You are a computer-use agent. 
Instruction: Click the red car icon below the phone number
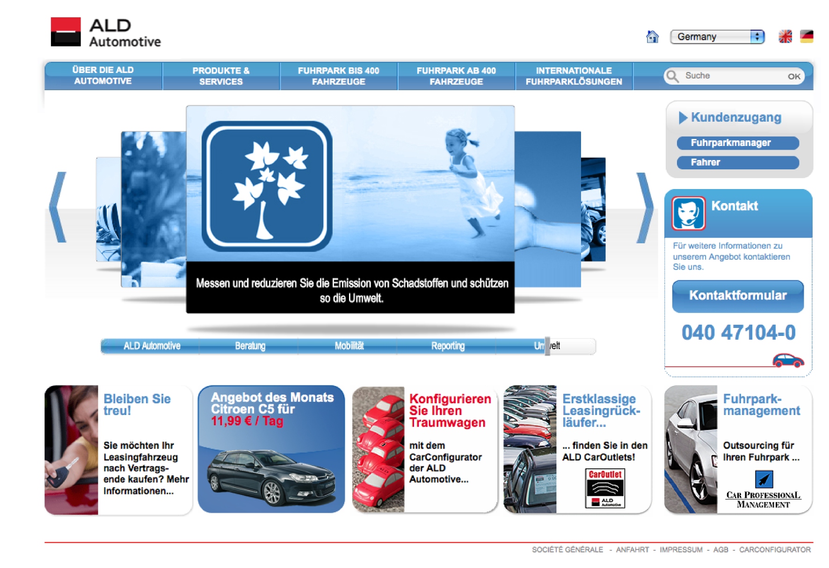click(789, 359)
